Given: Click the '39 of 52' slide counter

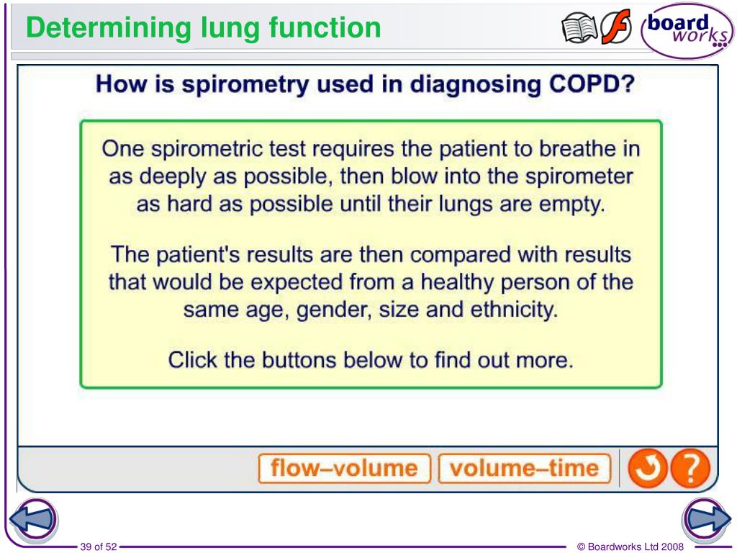Looking at the screenshot, I should pos(98,547).
